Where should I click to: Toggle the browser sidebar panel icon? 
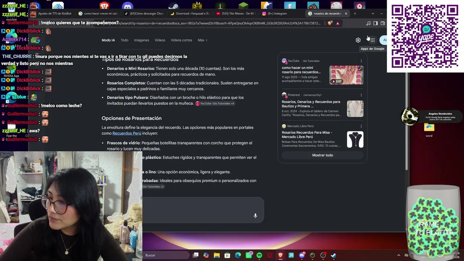pos(376,23)
